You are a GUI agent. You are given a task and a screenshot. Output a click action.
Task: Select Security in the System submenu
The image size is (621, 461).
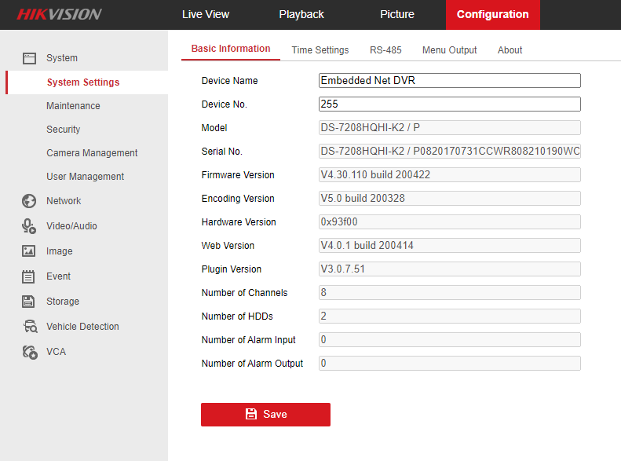click(x=63, y=130)
